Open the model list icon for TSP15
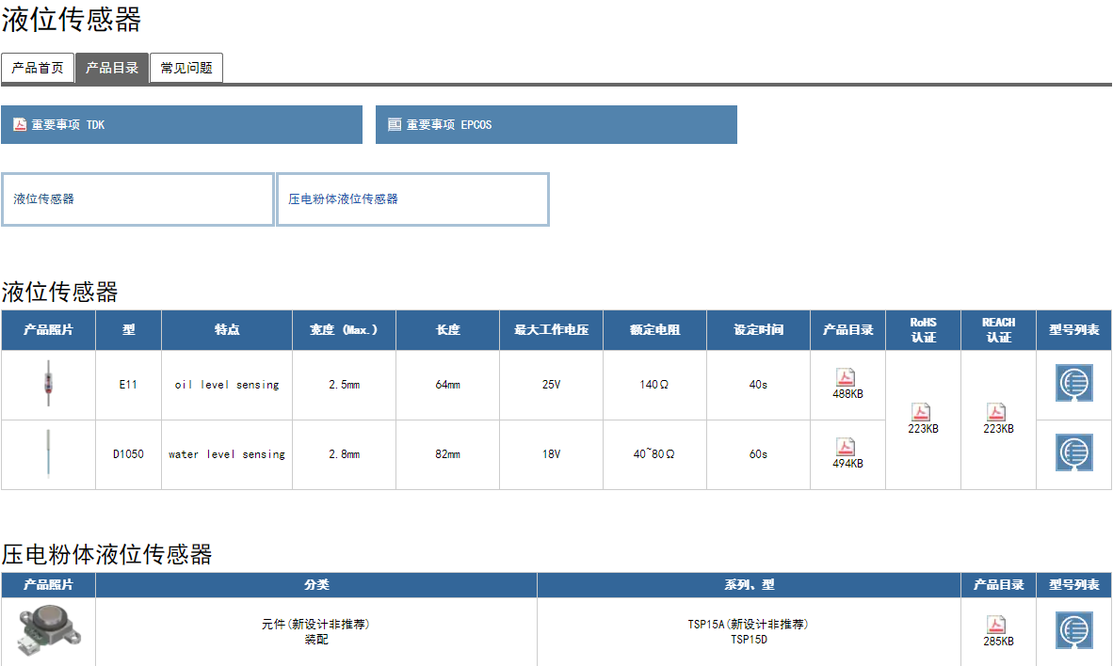This screenshot has width=1113, height=666. tap(1073, 630)
